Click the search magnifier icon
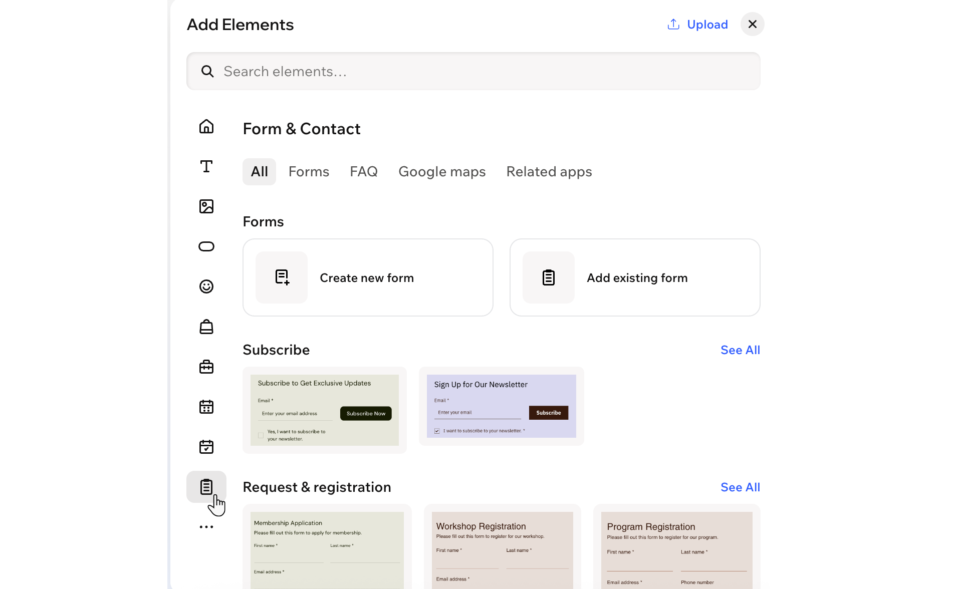This screenshot has width=953, height=589. 207,72
